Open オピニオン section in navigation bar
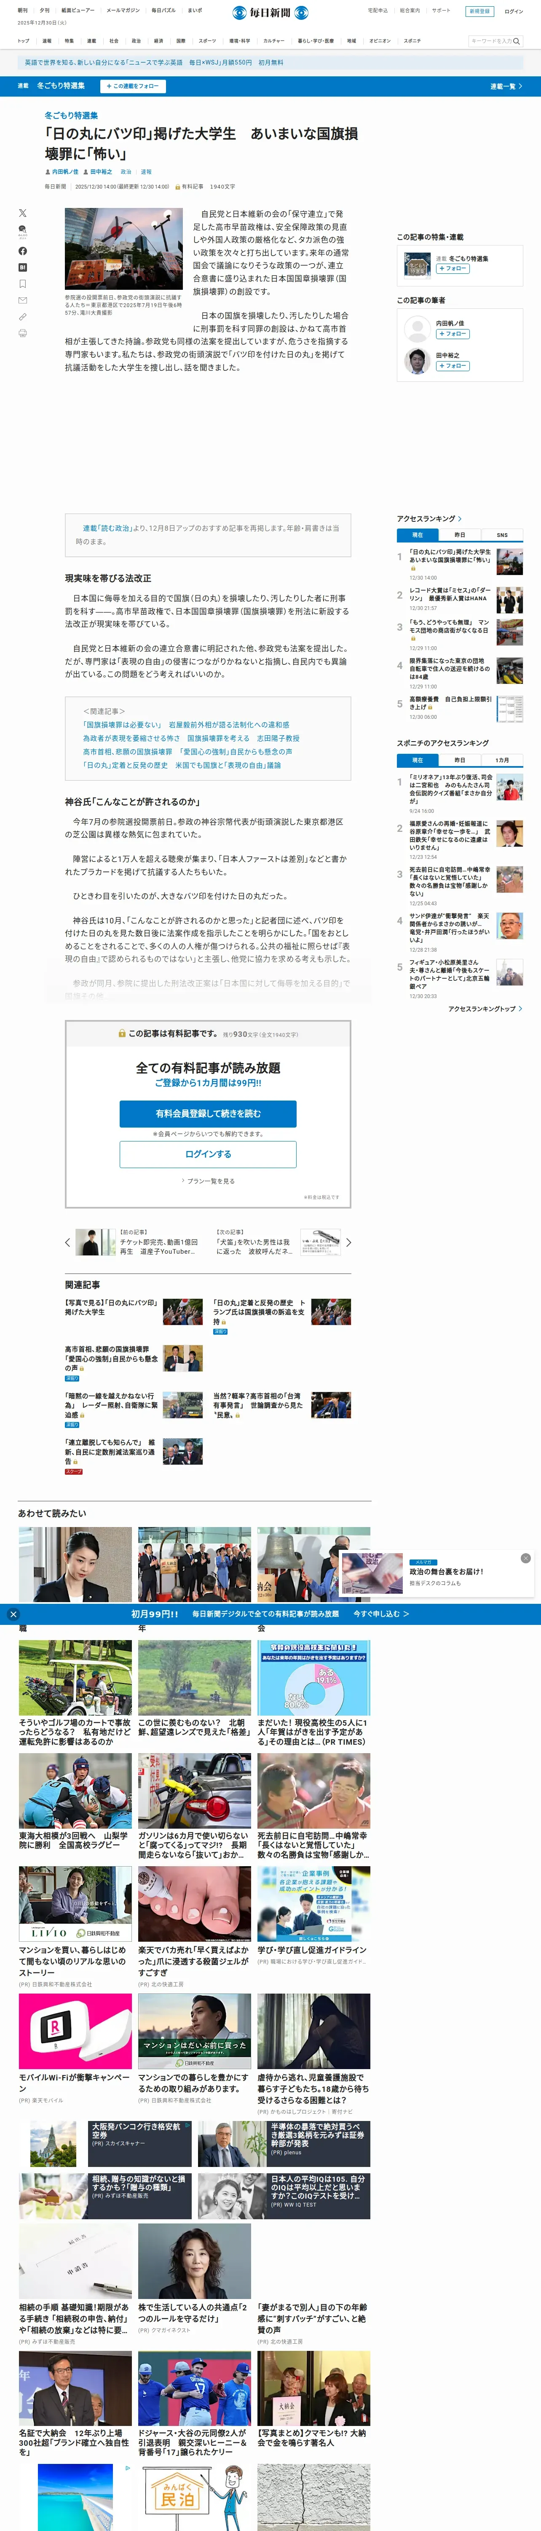This screenshot has width=541, height=2531. pyautogui.click(x=380, y=41)
